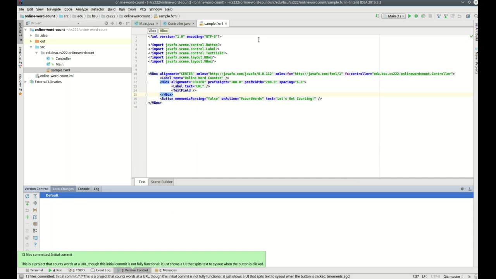Run Main with coverage icon
Image resolution: width=496 pixels, height=279 pixels.
click(x=423, y=16)
